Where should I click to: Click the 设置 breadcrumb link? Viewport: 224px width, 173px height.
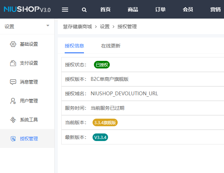[105, 26]
